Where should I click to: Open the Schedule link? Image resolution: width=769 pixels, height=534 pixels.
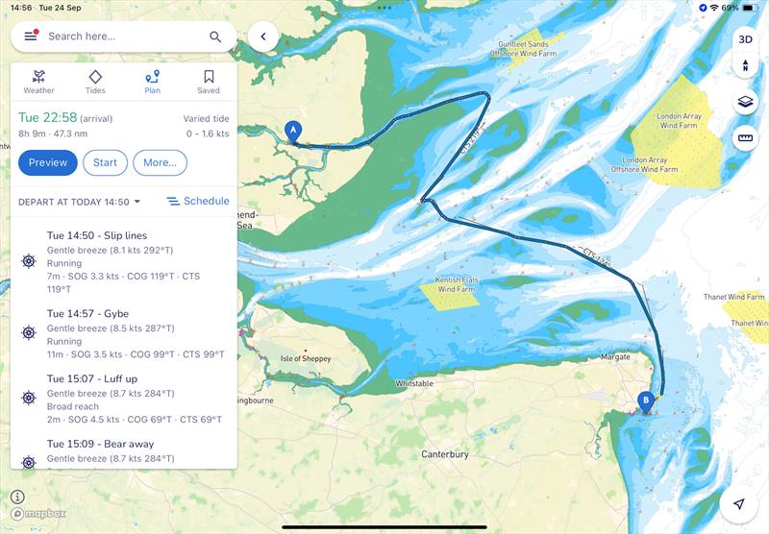(198, 201)
